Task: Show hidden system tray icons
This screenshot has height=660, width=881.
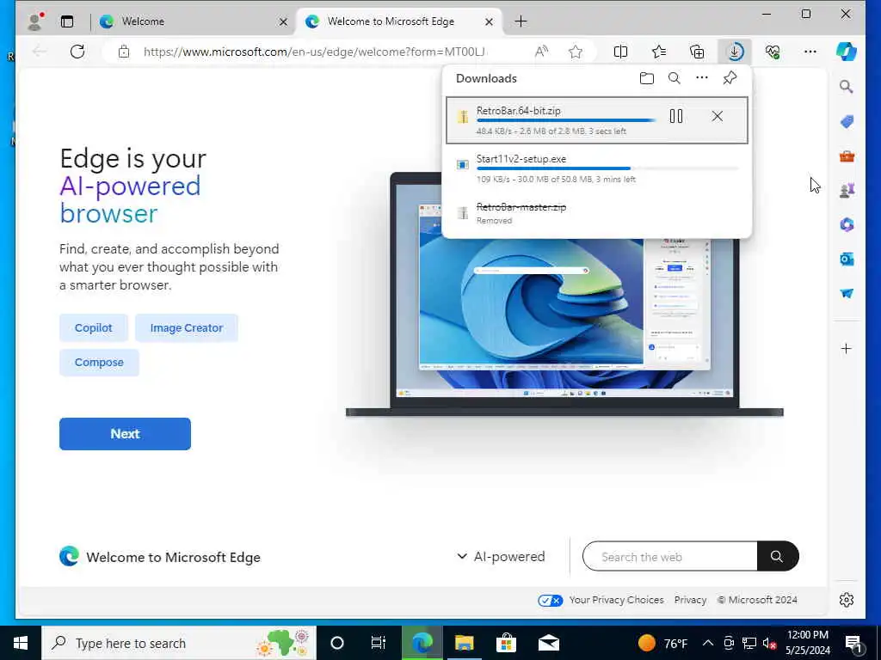Action: (x=708, y=643)
